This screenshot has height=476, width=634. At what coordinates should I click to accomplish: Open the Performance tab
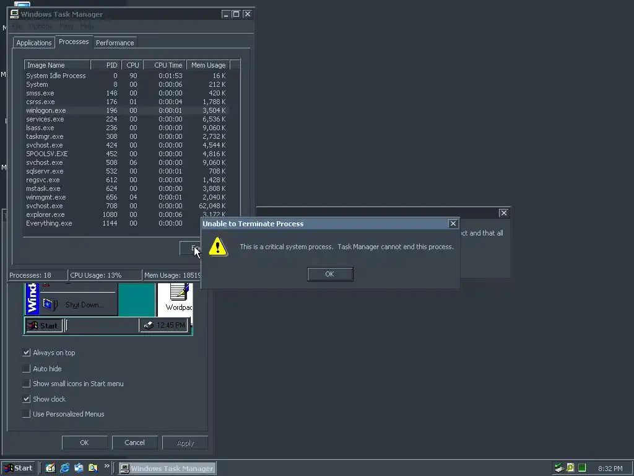click(x=115, y=43)
